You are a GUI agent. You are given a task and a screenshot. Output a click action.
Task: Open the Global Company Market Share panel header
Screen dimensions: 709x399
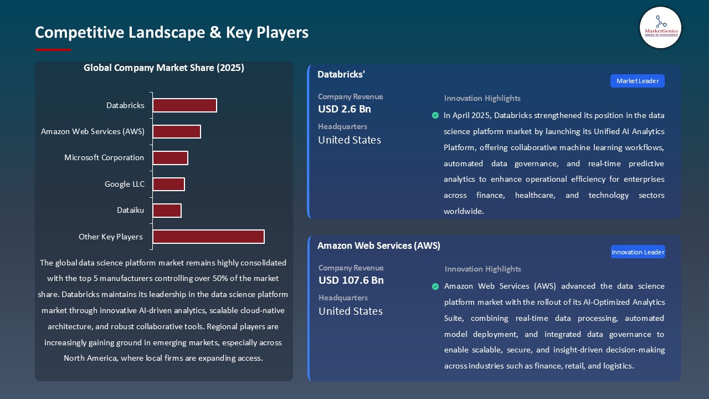coord(164,68)
